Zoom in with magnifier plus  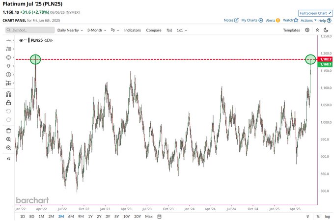pyautogui.click(x=8, y=139)
